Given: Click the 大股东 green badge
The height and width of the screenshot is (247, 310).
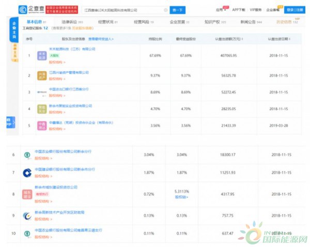Looking at the screenshot, I should tap(54, 56).
